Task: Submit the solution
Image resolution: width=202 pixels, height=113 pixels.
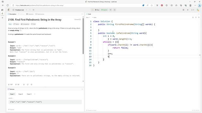Action: [104, 10]
